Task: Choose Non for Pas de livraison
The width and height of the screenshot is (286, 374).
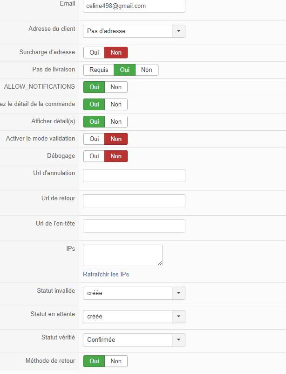Action: pyautogui.click(x=147, y=70)
